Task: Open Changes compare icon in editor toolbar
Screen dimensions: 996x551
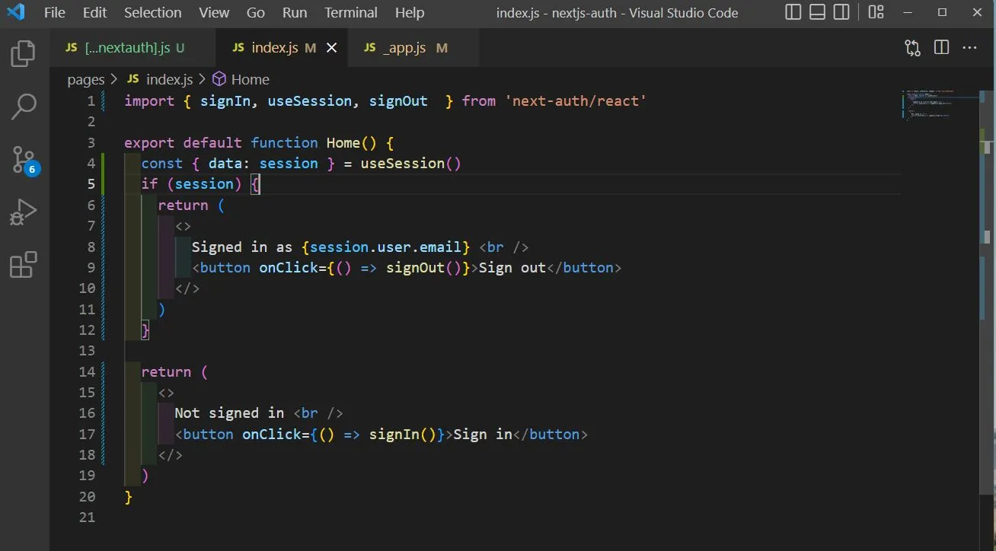Action: (912, 48)
